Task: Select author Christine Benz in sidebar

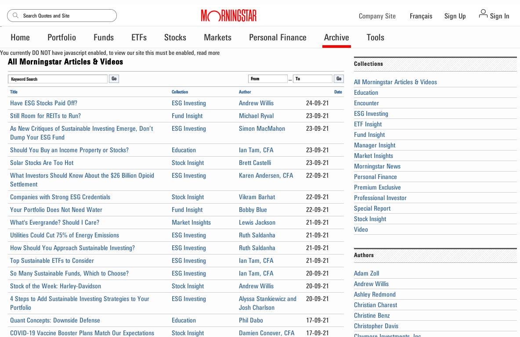Action: click(372, 315)
